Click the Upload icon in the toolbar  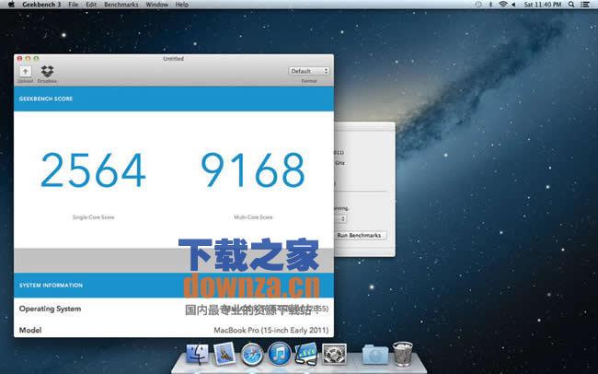[x=26, y=72]
